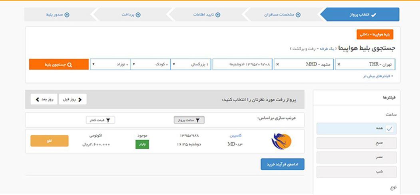Click the orange لغو cancel button
The height and width of the screenshot is (195, 420).
click(x=50, y=141)
